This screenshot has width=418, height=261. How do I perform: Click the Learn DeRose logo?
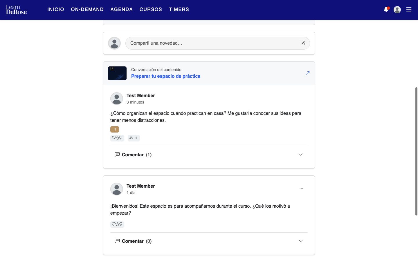(16, 10)
